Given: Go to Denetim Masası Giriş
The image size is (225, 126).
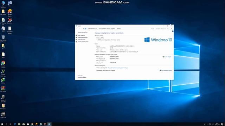Looking at the screenshot, I should [x=83, y=32].
